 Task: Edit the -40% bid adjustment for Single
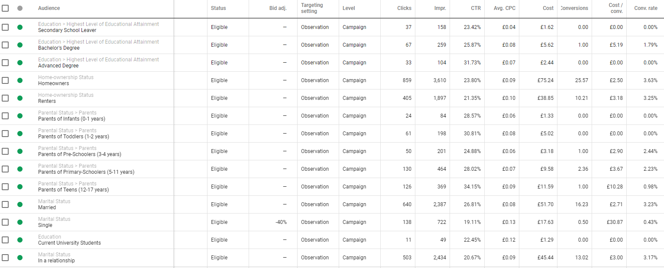point(281,222)
